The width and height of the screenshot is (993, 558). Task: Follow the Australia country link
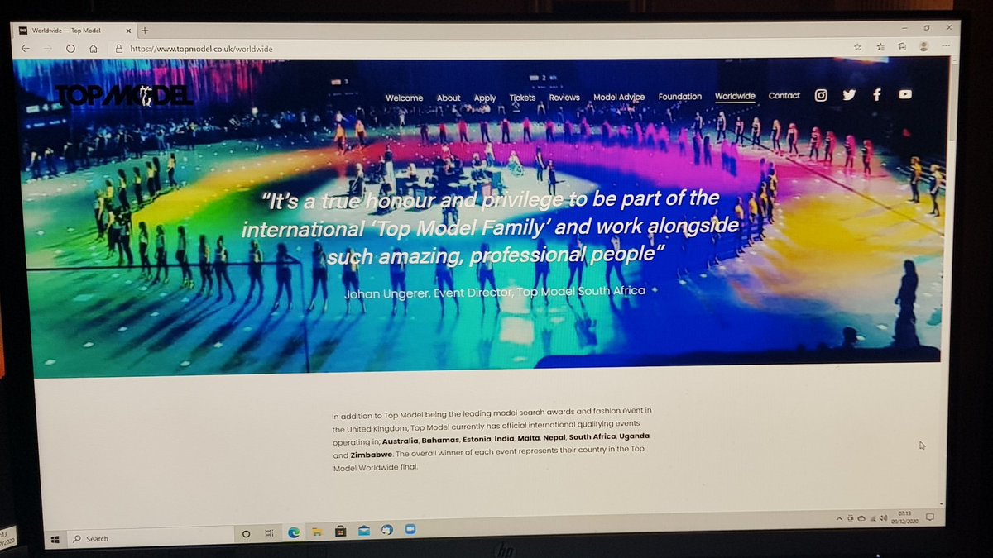pyautogui.click(x=400, y=441)
